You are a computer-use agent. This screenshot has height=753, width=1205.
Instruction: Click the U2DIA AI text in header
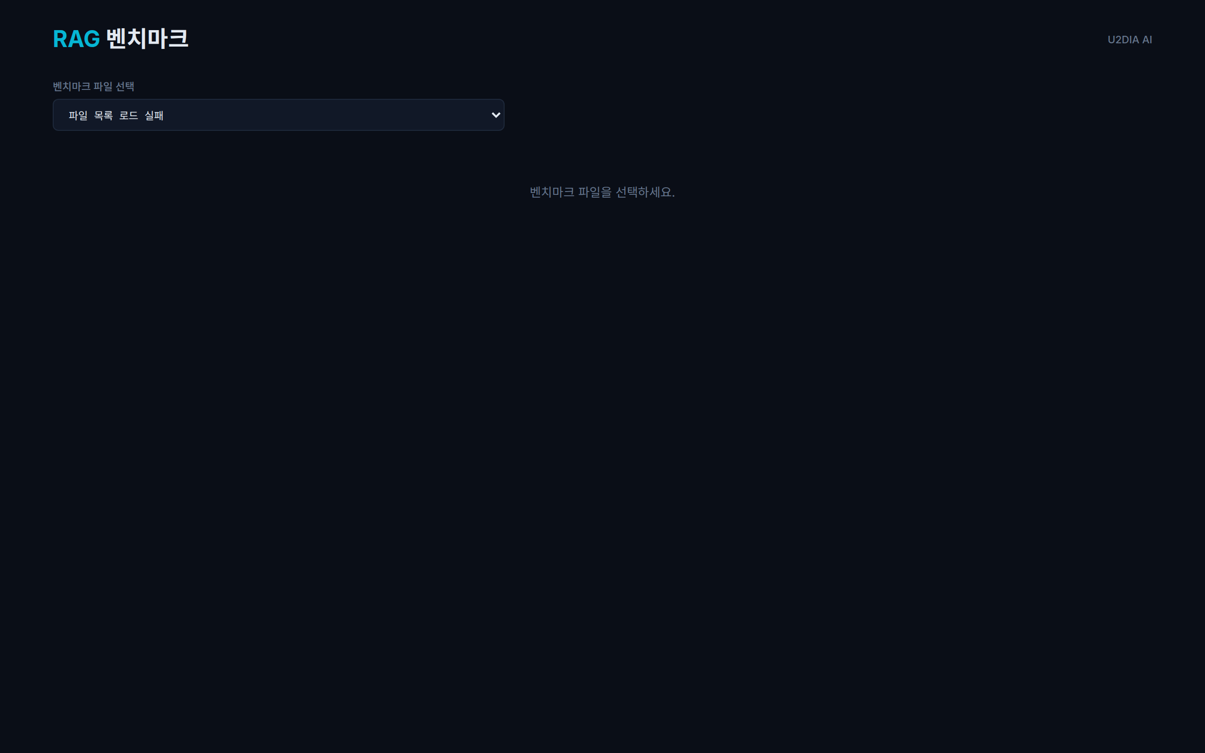[1129, 40]
